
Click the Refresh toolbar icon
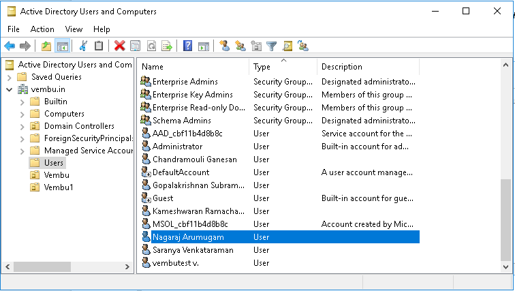[x=151, y=46]
